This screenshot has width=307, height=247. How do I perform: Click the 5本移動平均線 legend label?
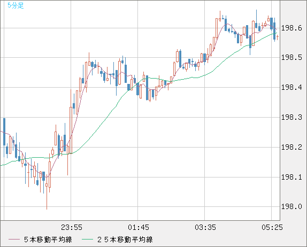48,240
